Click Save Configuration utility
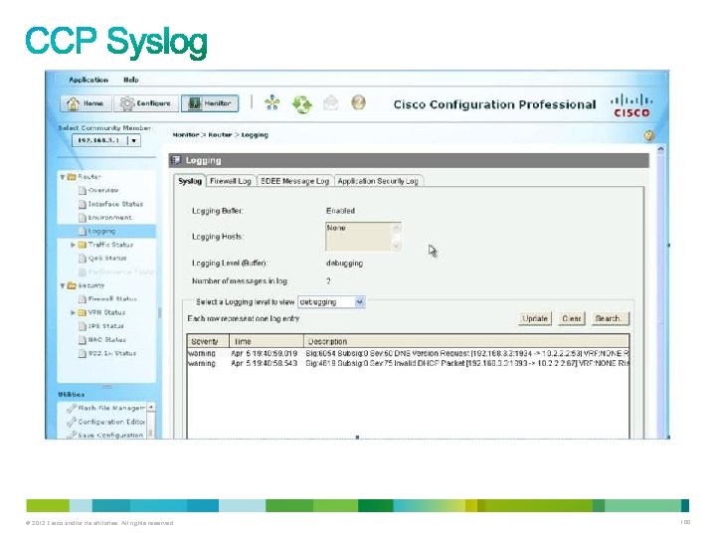The height and width of the screenshot is (537, 716). point(110,435)
